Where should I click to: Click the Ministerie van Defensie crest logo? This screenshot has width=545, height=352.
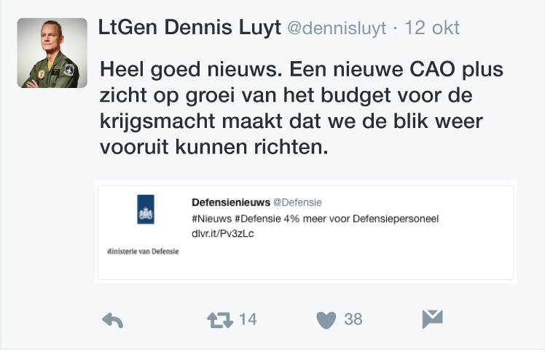[x=146, y=209]
